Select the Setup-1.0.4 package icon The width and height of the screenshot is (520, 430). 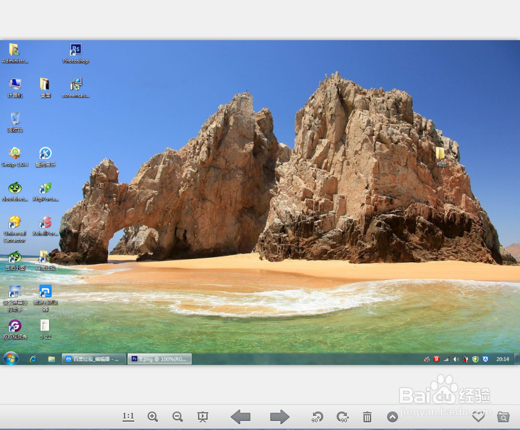[x=15, y=157]
